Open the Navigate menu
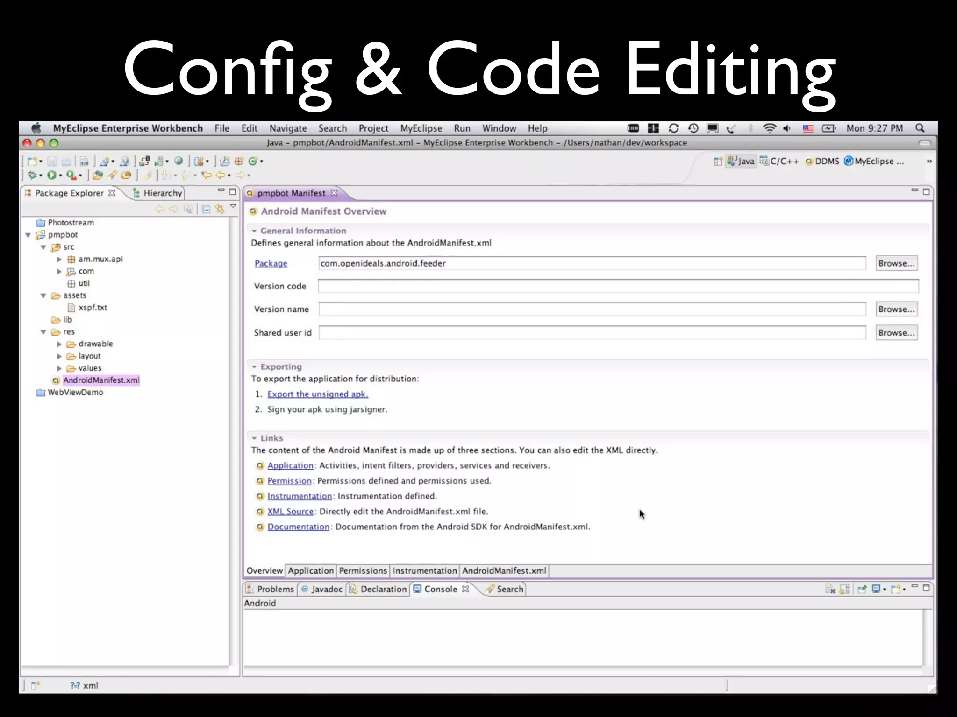This screenshot has width=957, height=717. tap(288, 128)
